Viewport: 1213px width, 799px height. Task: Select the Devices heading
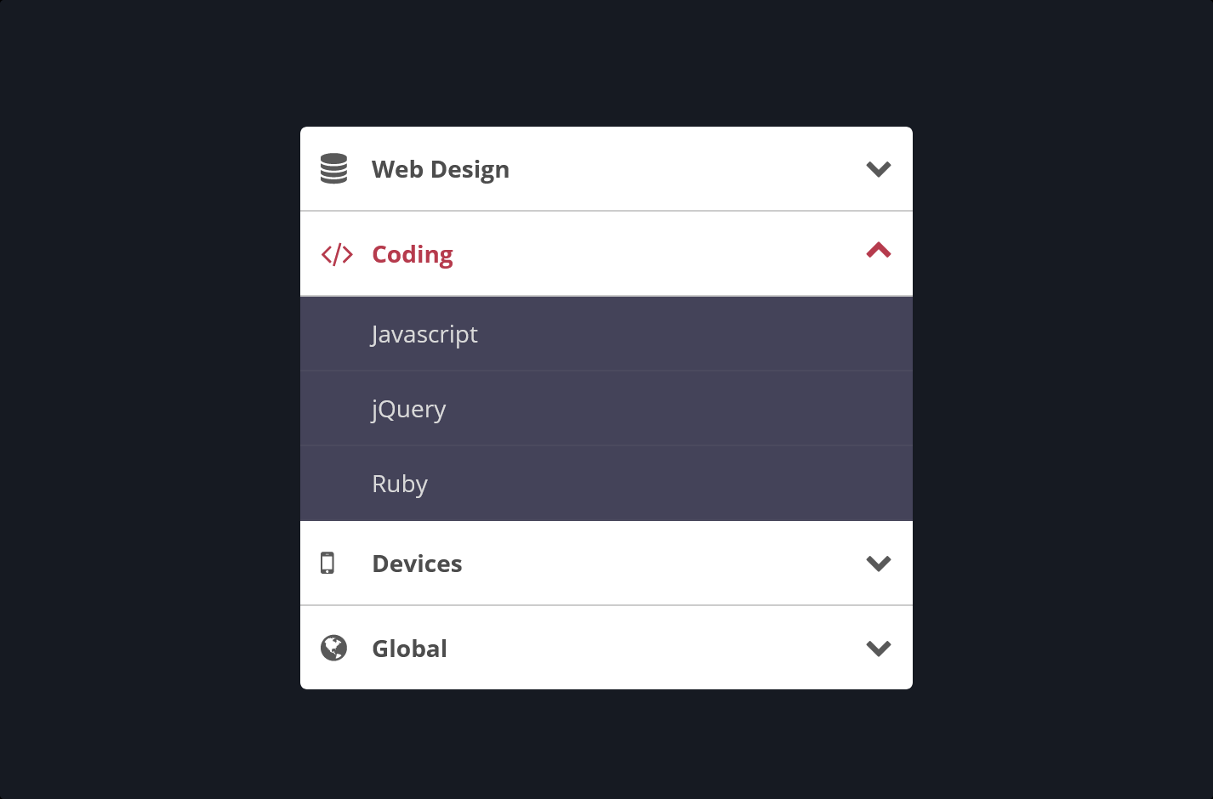(417, 563)
